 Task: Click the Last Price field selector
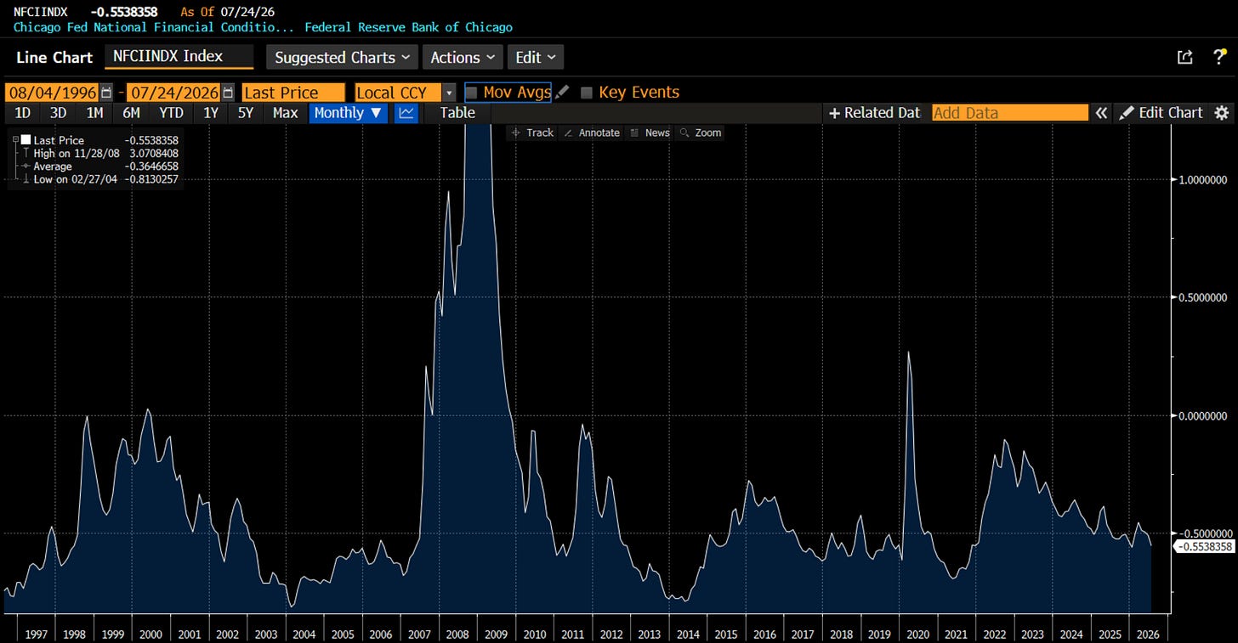click(x=293, y=93)
